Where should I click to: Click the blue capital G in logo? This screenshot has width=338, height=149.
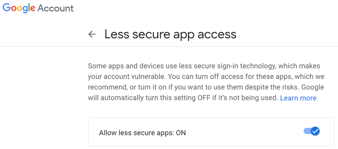pyautogui.click(x=7, y=7)
